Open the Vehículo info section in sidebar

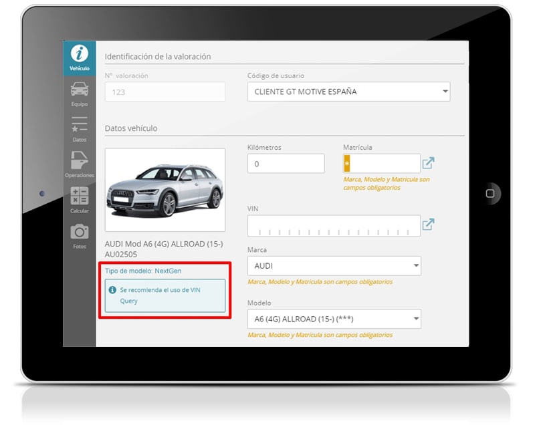pos(80,58)
